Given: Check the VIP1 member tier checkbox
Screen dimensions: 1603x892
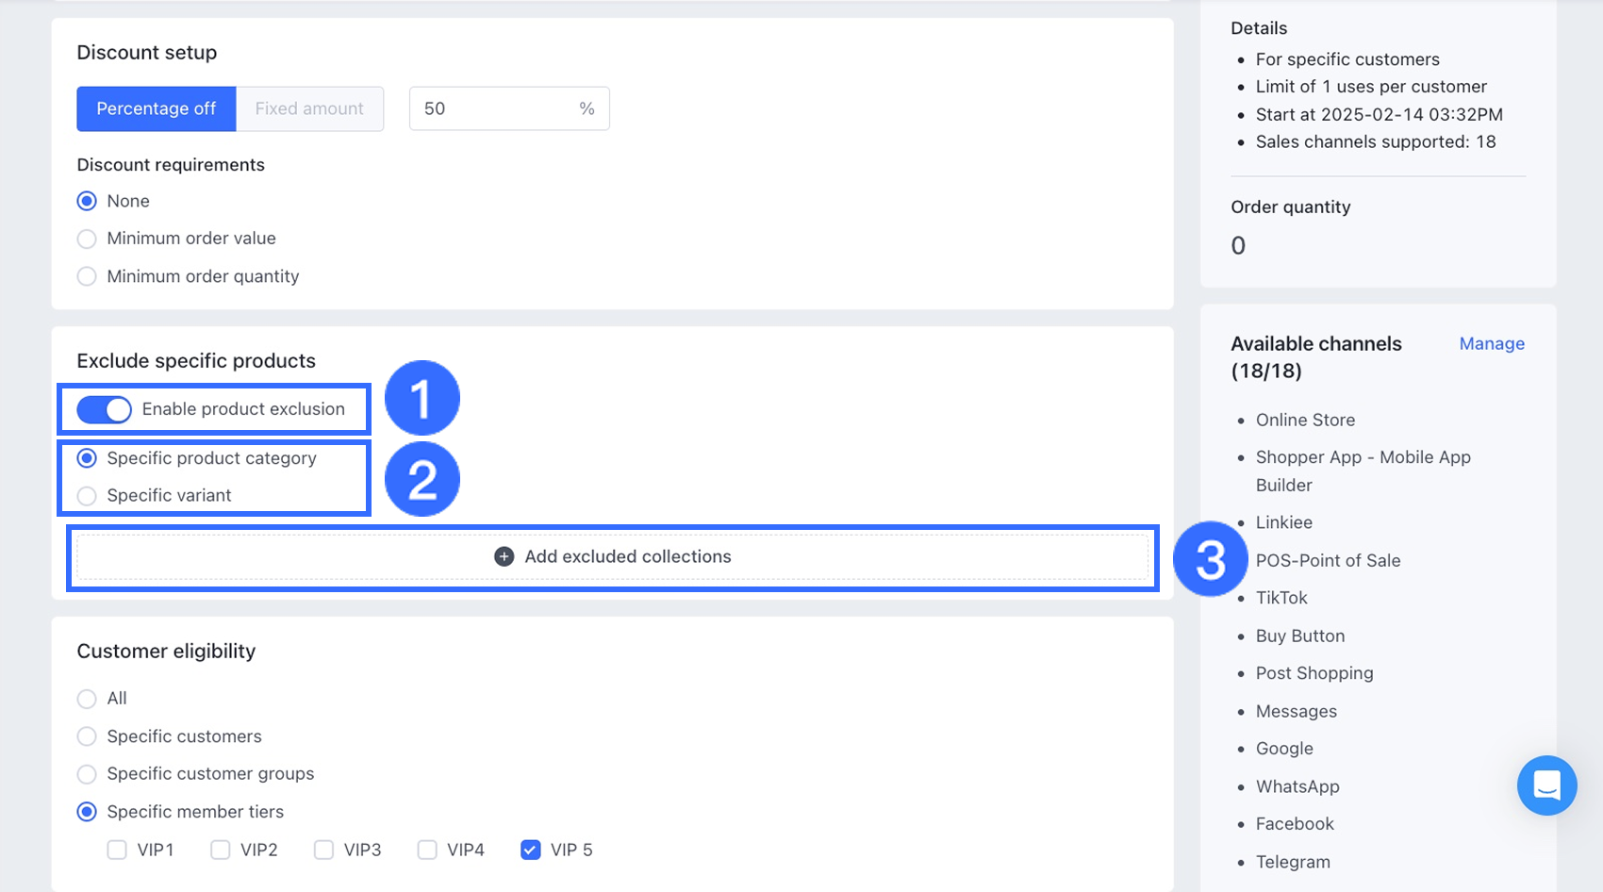Looking at the screenshot, I should click(x=117, y=850).
